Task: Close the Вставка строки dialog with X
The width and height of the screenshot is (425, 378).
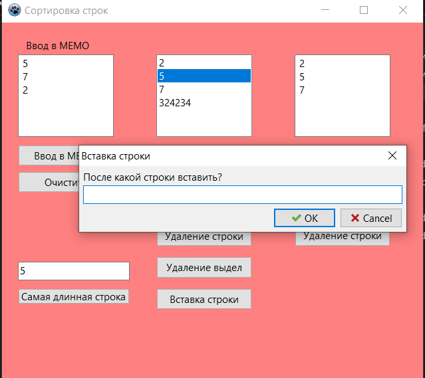Action: tap(392, 155)
